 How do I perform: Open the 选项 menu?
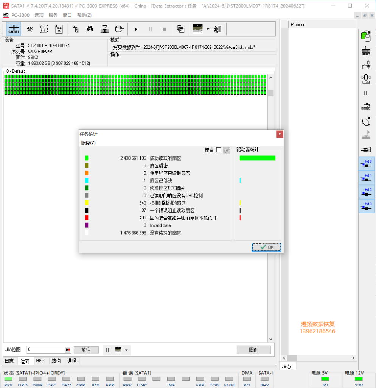pos(39,15)
